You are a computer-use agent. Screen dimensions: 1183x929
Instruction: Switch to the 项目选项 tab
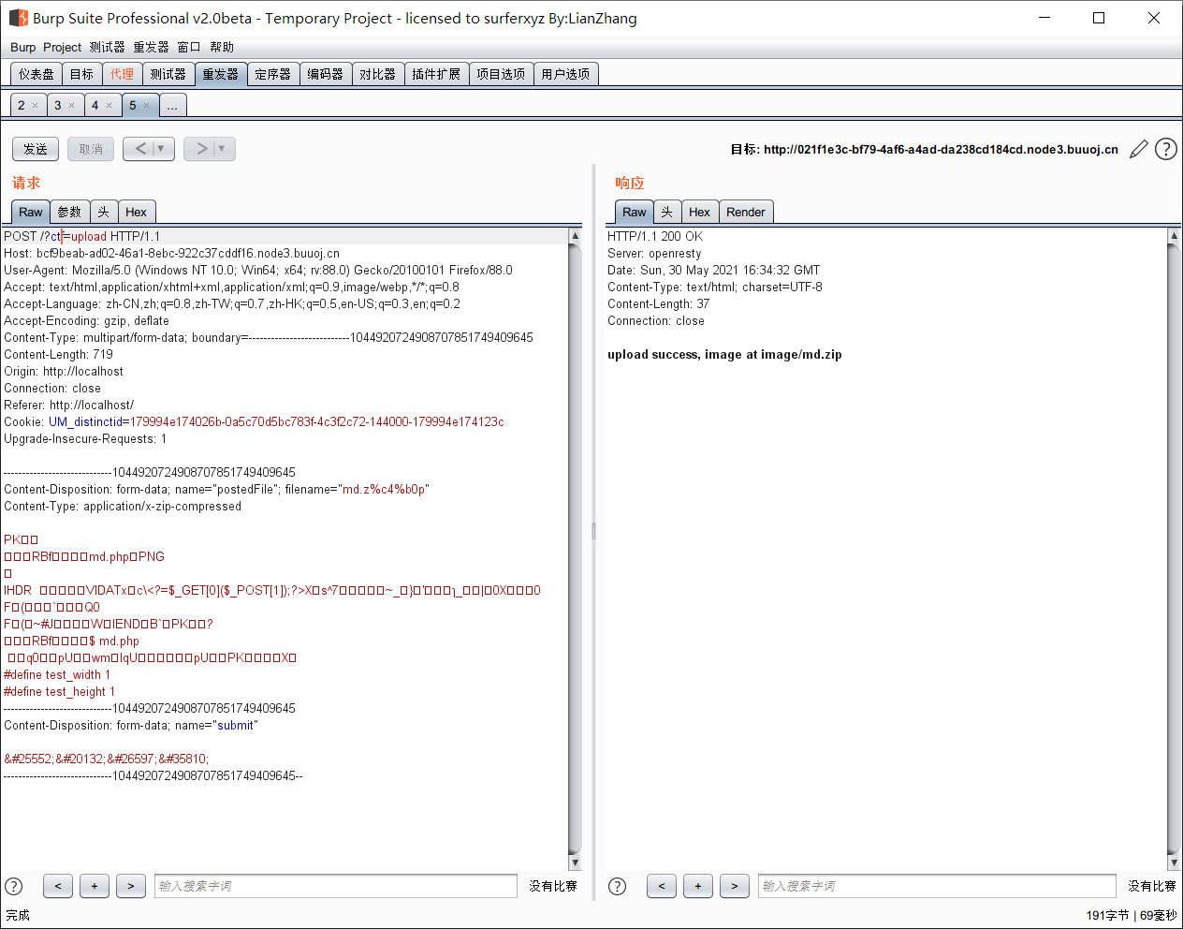coord(501,74)
